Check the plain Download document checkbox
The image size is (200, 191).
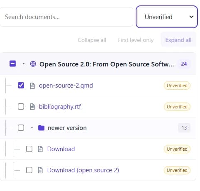coord(29,149)
